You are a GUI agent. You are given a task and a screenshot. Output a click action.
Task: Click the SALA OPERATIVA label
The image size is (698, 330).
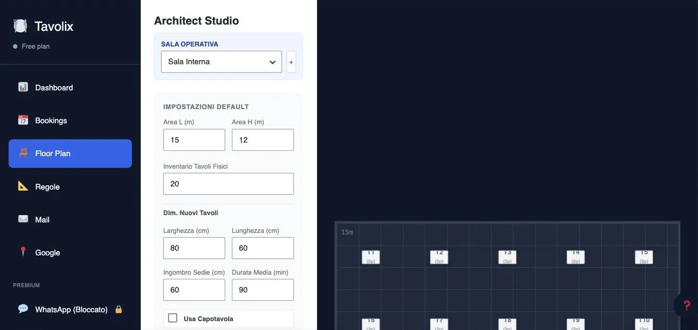point(189,44)
